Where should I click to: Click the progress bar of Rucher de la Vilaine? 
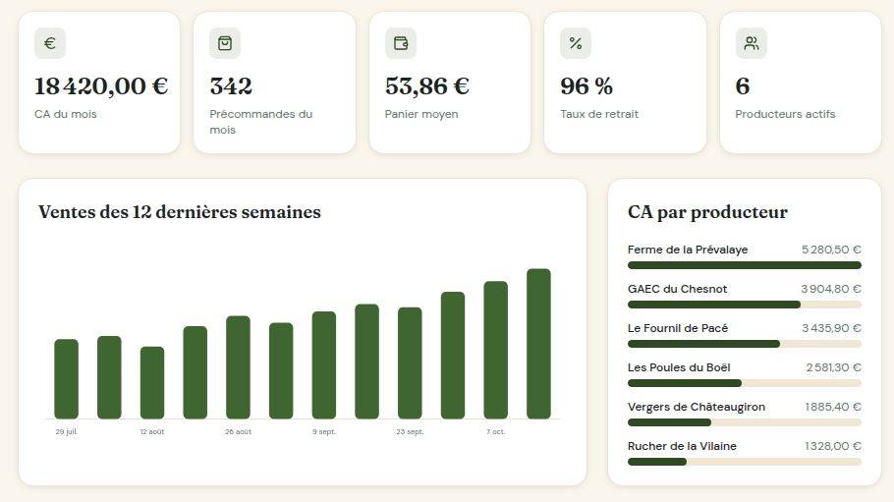745,462
